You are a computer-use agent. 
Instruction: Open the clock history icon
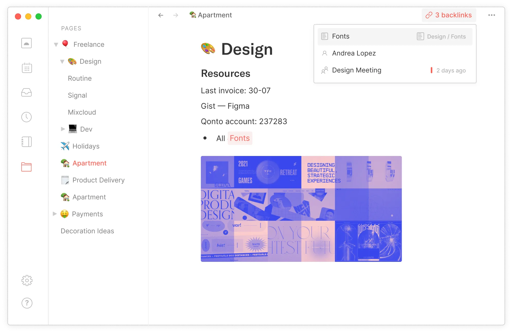(26, 117)
